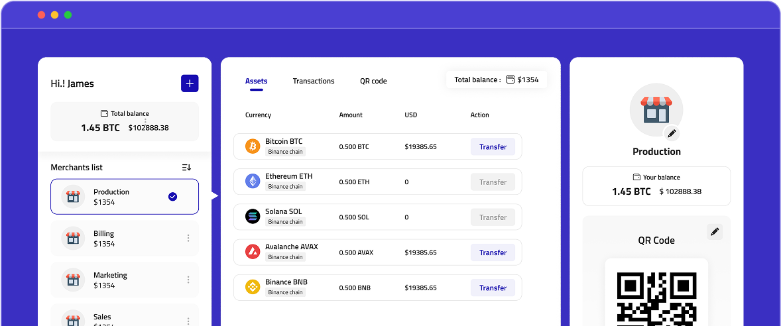Click the 0.500 ETH amount

pos(354,182)
